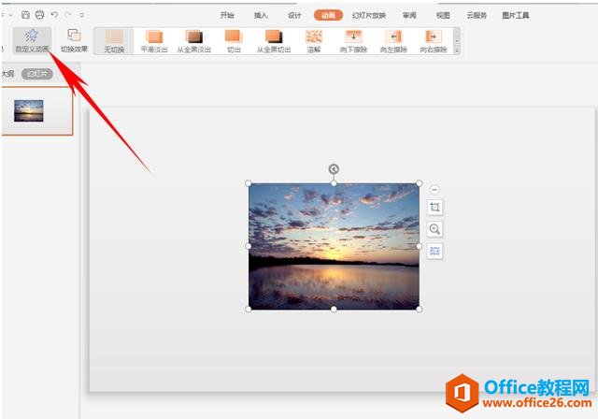Click the rotate handle above the image
The image size is (598, 419).
[334, 169]
